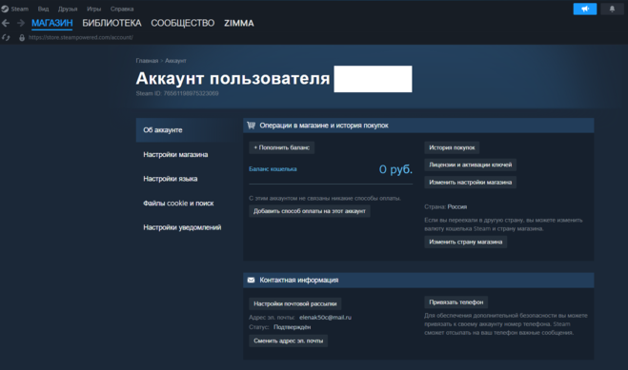Viewport: 628px width, 370px height.
Task: Click the Россия country value
Action: [457, 207]
